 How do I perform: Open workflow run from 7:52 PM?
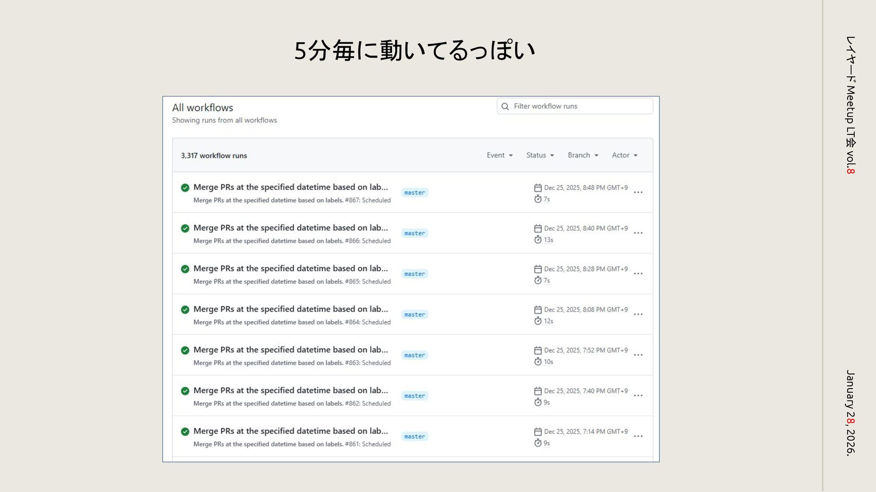[x=290, y=350]
